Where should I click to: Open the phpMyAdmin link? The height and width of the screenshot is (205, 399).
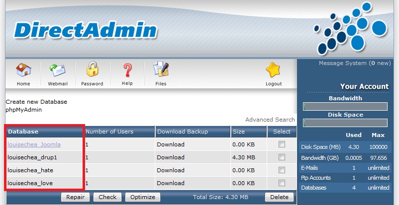click(x=24, y=110)
